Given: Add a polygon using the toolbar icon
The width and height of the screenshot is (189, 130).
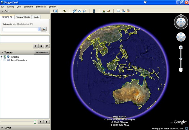Looking at the screenshot, I should [75, 11].
